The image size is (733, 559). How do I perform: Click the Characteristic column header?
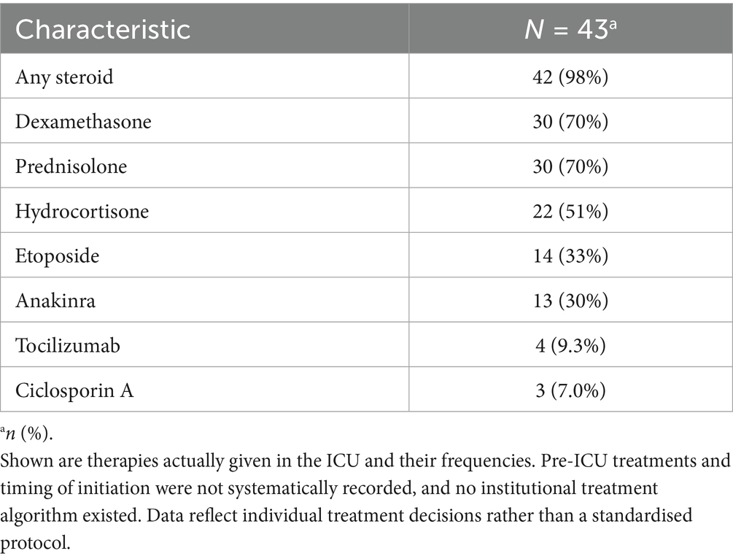pos(103,29)
